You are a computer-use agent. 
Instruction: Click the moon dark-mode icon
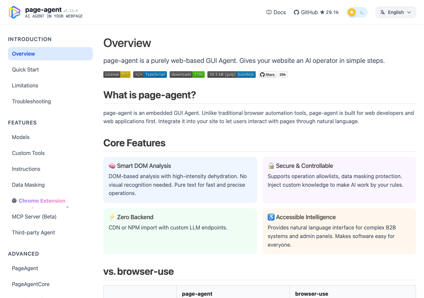point(362,12)
